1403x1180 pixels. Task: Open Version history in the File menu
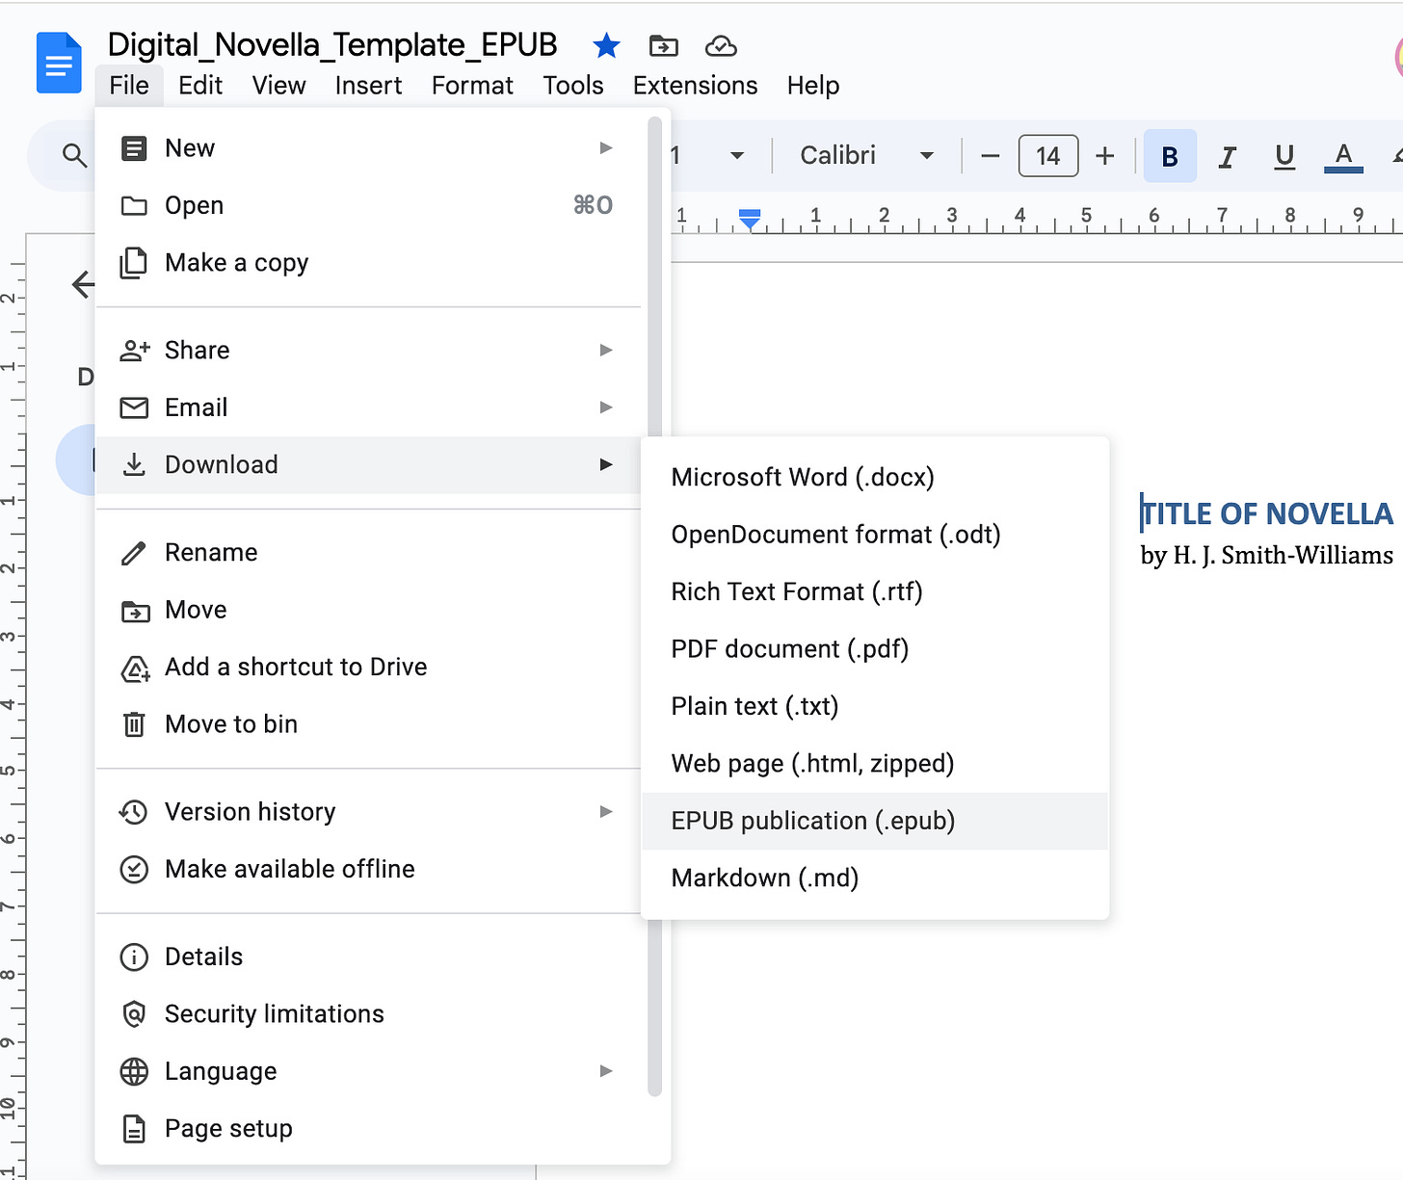pos(369,812)
